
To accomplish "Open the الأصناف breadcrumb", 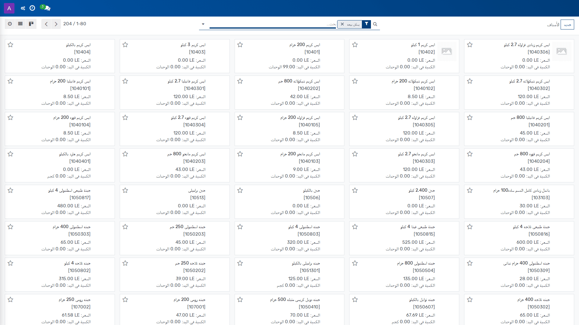I will pyautogui.click(x=553, y=25).
